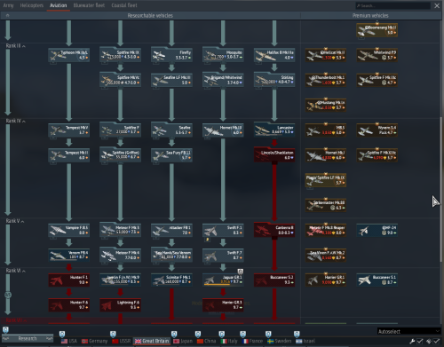444x347 pixels.
Task: Select the Venom FB.4 jet card
Action: pyautogui.click(x=69, y=255)
